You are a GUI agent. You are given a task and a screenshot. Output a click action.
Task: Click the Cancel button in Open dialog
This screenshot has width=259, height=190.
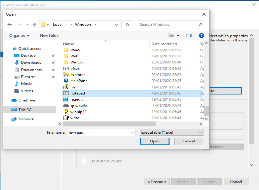(188, 141)
